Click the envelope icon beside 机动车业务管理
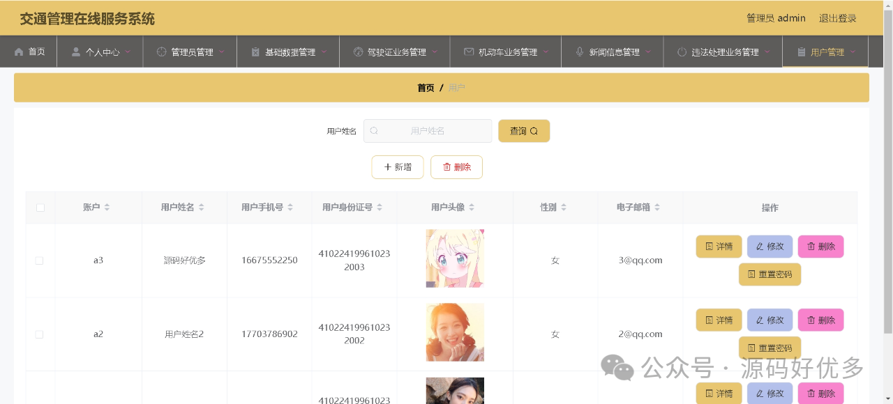The height and width of the screenshot is (404, 893). 469,52
